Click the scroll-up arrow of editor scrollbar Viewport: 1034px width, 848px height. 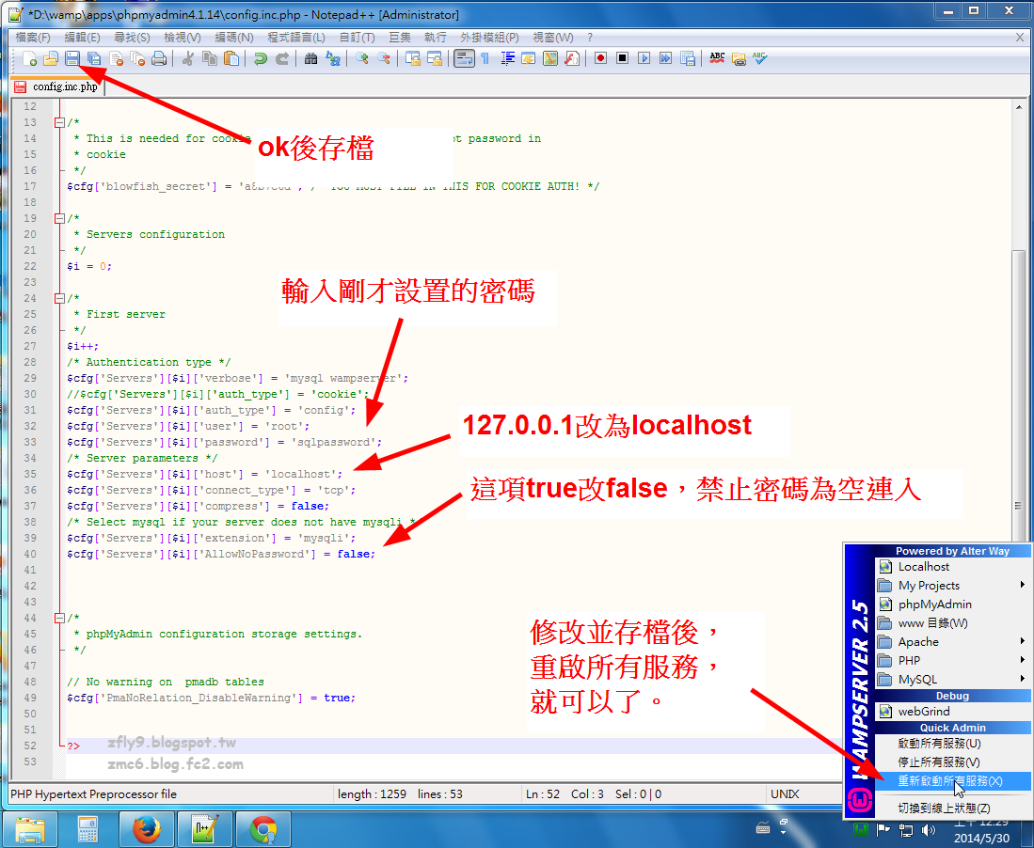(1019, 107)
